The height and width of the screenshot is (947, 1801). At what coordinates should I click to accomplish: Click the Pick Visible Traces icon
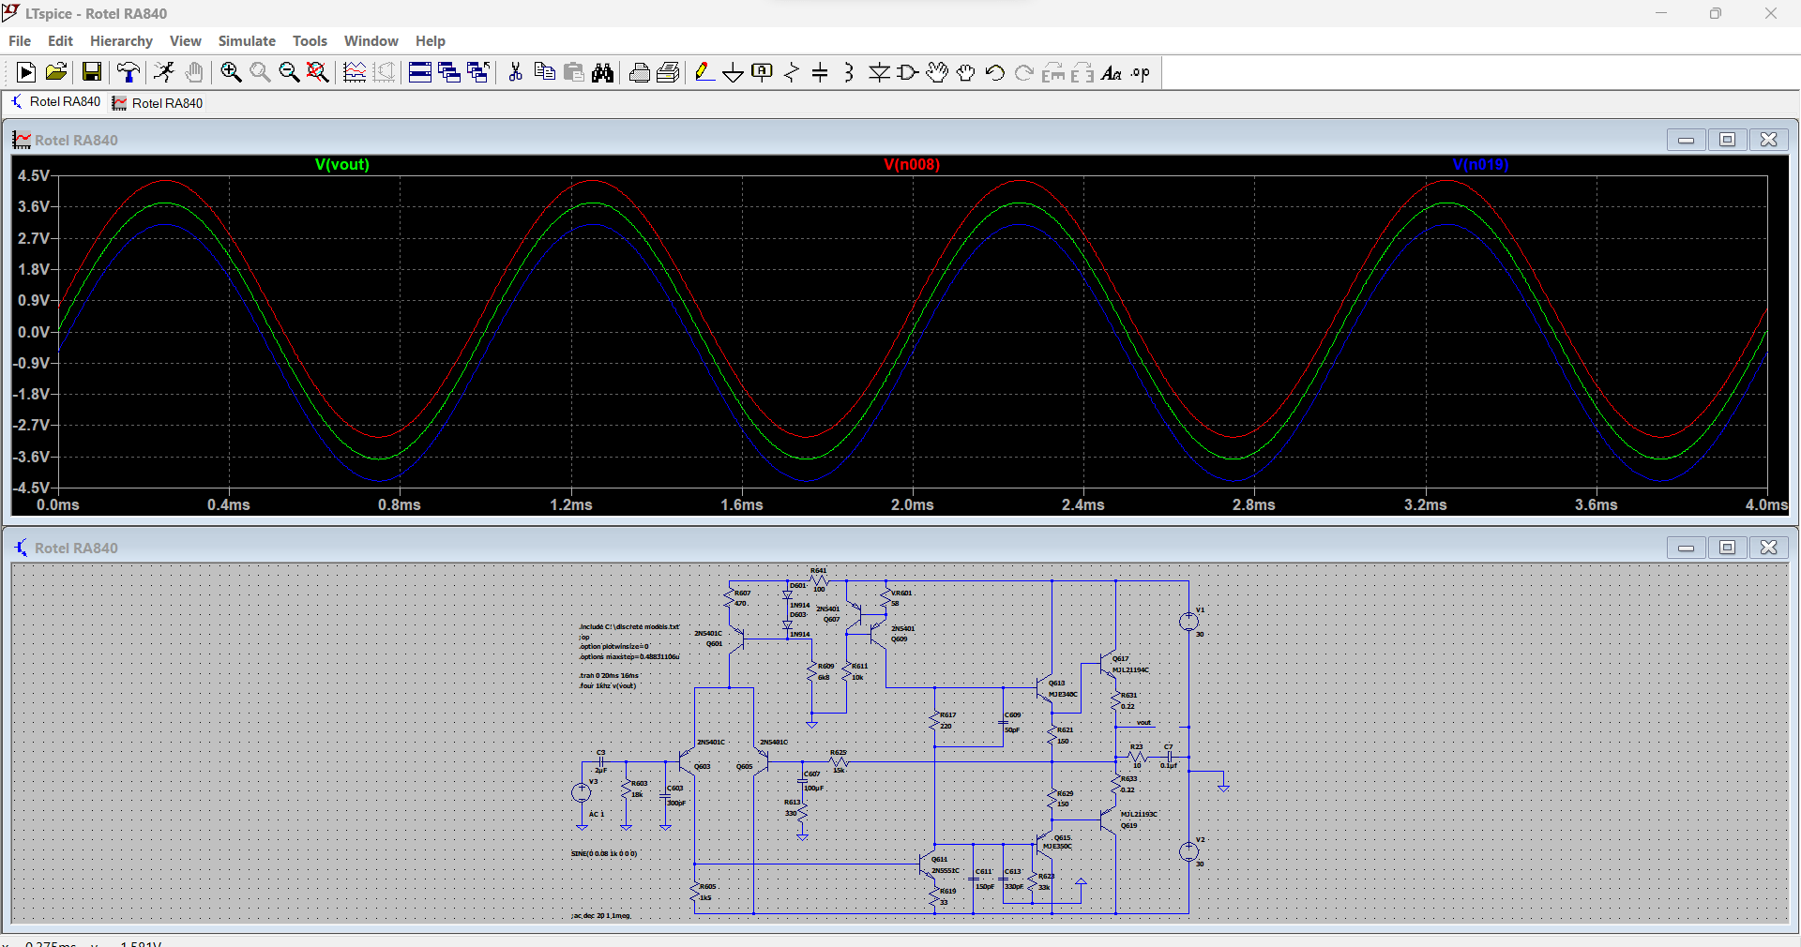pos(355,72)
